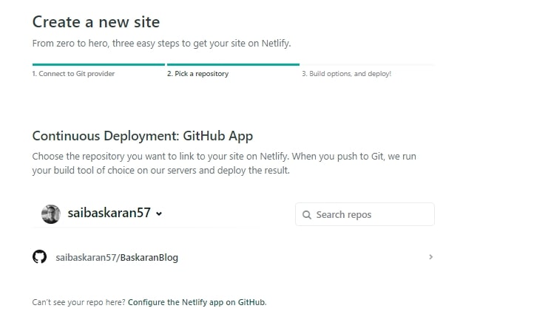Select step 3 Build options, and deploy!
548x328 pixels.
(346, 74)
